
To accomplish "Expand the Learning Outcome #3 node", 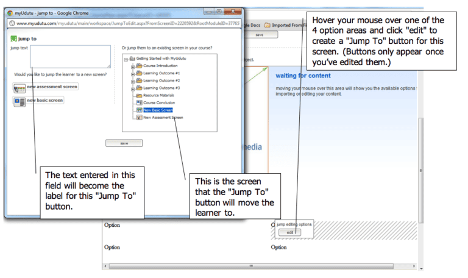I will pyautogui.click(x=132, y=88).
